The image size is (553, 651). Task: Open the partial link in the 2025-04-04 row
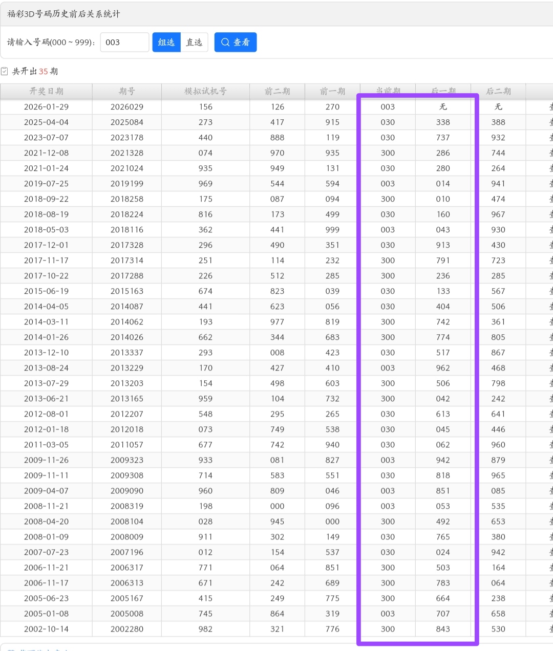click(550, 122)
